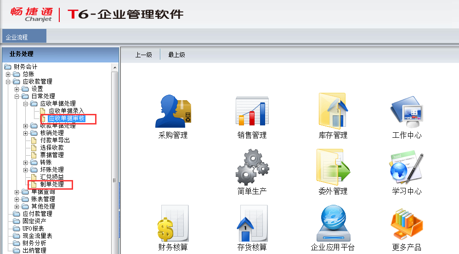The image size is (459, 254).
Task: Go up one level with 上一级
Action: (x=144, y=55)
